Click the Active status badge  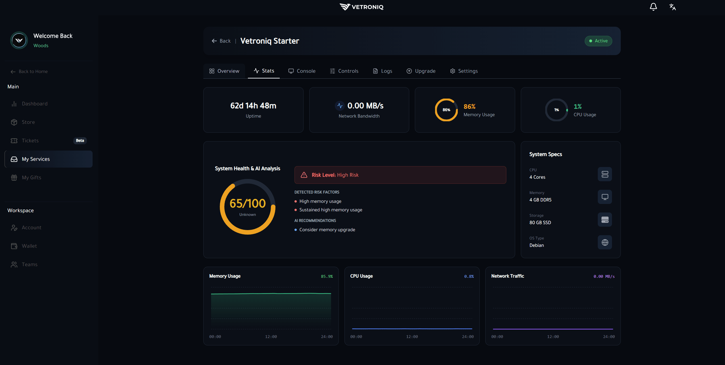click(598, 41)
